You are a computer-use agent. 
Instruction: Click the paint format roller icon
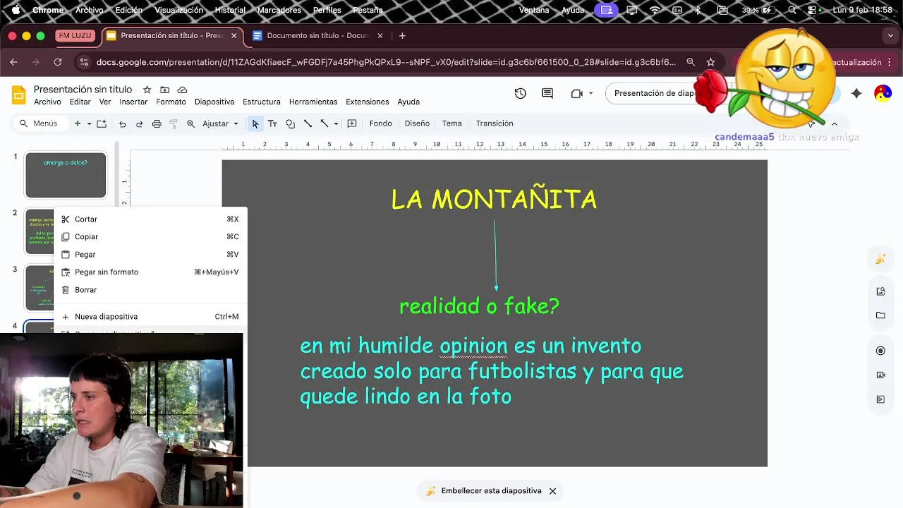click(x=174, y=123)
